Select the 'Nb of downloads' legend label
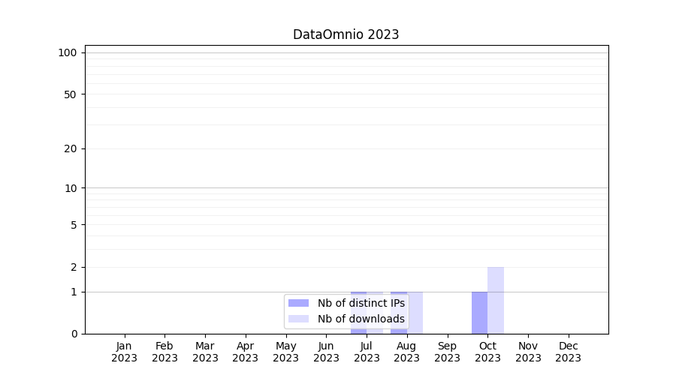 [x=361, y=319]
